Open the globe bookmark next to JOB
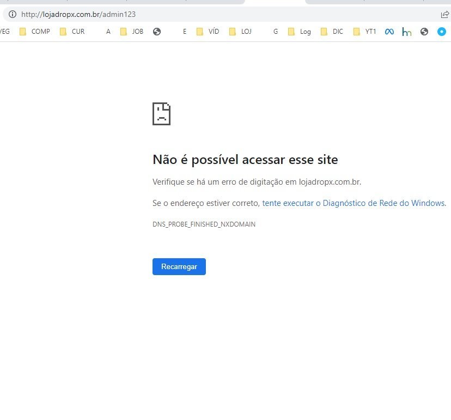This screenshot has width=451, height=420. coord(157,32)
